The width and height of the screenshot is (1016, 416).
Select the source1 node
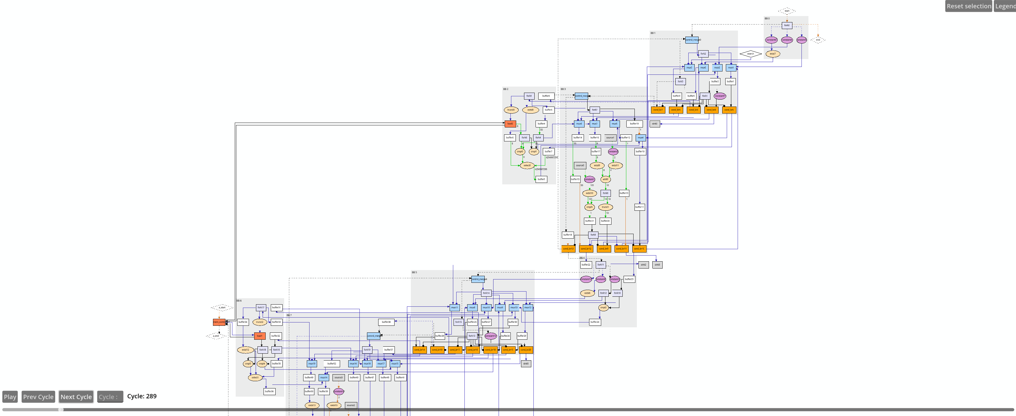610,138
